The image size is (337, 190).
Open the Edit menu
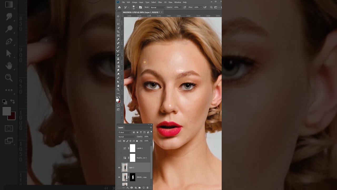click(x=128, y=2)
